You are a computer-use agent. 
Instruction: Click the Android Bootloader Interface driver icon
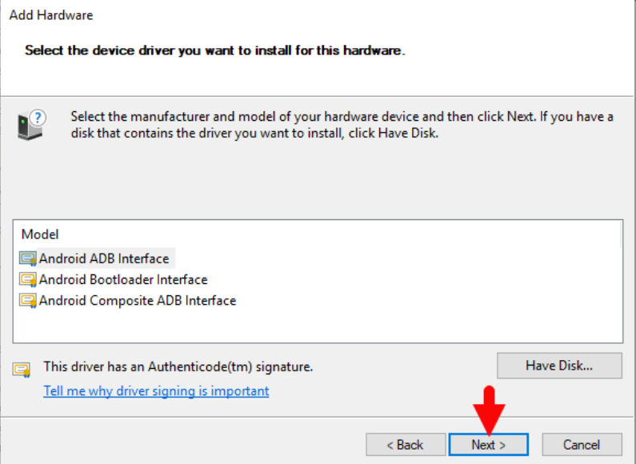[x=28, y=279]
